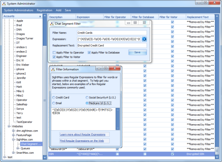Toggle Apply Filter to Database checkbox
The height and width of the screenshot is (162, 222).
point(89,52)
